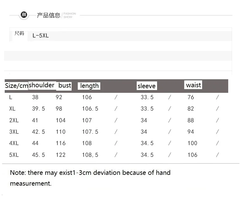
Task: Click sleeve value 34 in 3XL row
Action: 144,132
